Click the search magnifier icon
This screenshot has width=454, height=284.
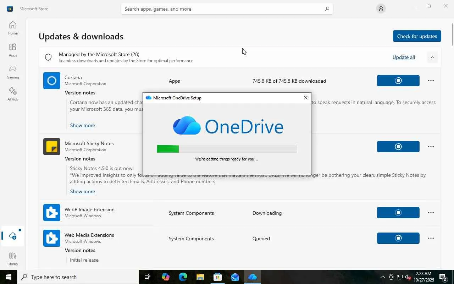tap(327, 9)
